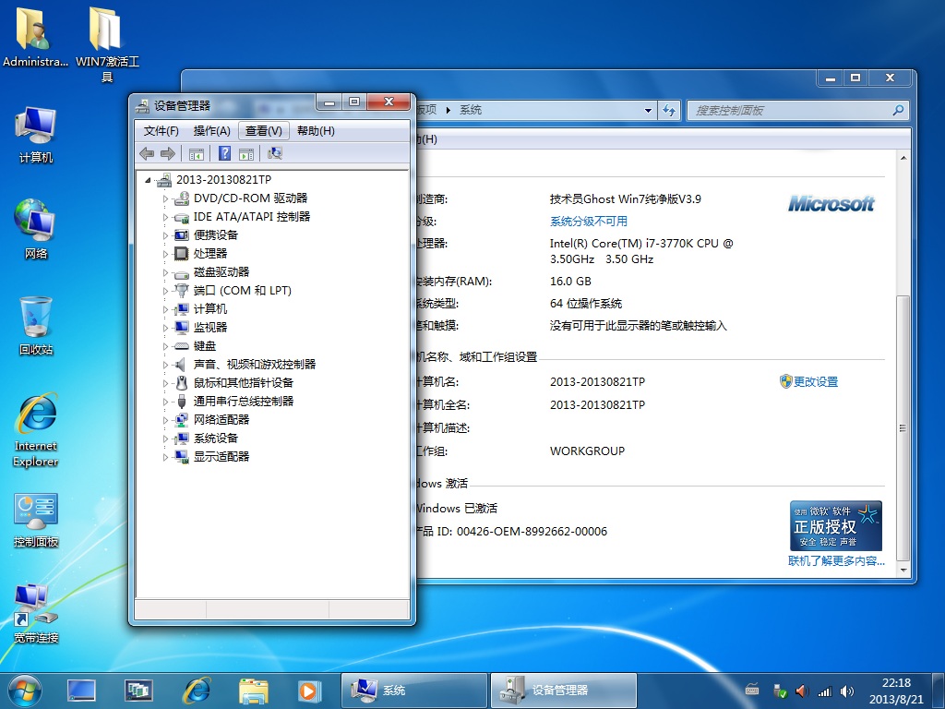Screen dimensions: 945x709
Task: Click the Forward arrow in Device Manager toolbar
Action: [168, 154]
